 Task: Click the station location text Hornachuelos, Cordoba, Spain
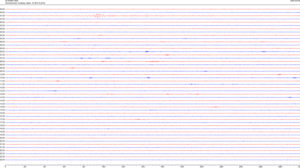(18, 3)
